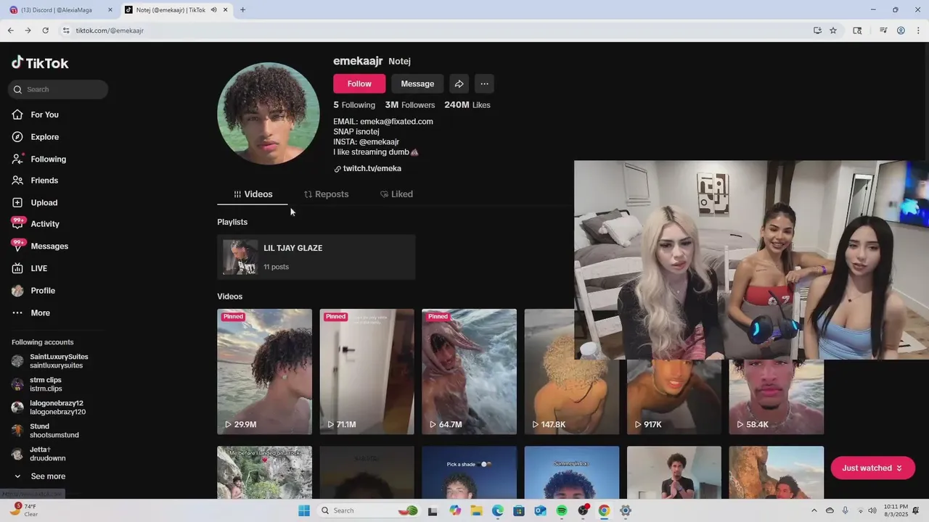This screenshot has height=522, width=929.
Task: Open Chrome three-dot menu
Action: pyautogui.click(x=917, y=30)
